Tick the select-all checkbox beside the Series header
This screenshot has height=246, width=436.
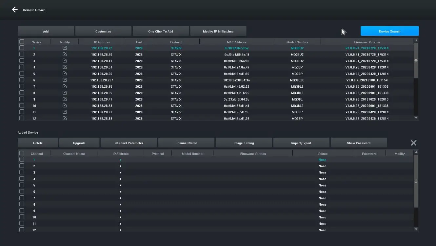(22, 42)
